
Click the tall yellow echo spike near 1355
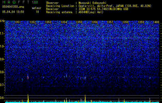(85, 99)
